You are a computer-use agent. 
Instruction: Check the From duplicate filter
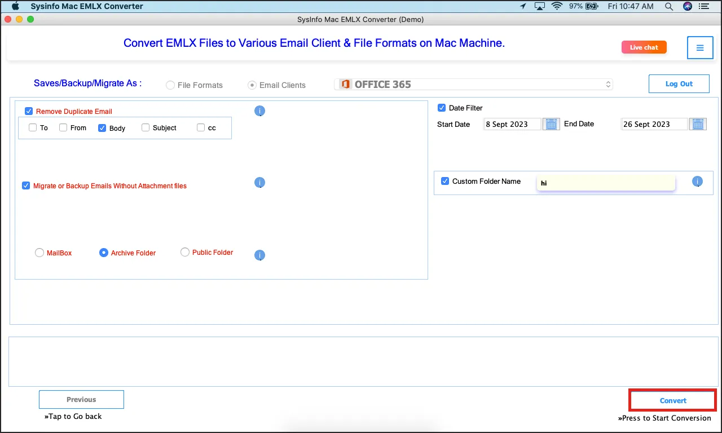click(x=63, y=127)
